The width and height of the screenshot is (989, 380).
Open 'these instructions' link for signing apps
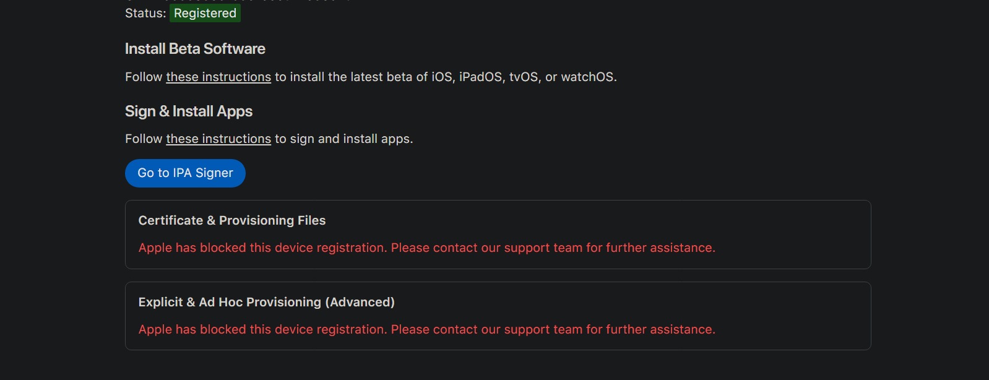click(x=218, y=139)
